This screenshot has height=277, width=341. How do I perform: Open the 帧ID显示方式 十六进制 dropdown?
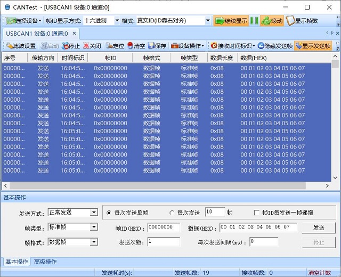point(117,21)
